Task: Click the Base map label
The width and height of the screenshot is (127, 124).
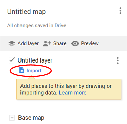Action: tap(31, 118)
